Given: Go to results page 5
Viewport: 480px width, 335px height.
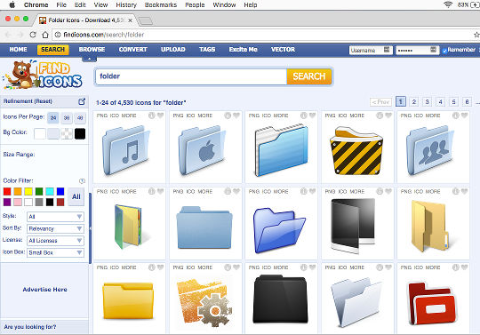Looking at the screenshot, I should coord(453,101).
